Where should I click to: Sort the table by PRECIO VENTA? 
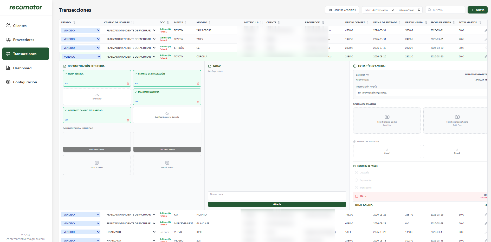pyautogui.click(x=426, y=23)
